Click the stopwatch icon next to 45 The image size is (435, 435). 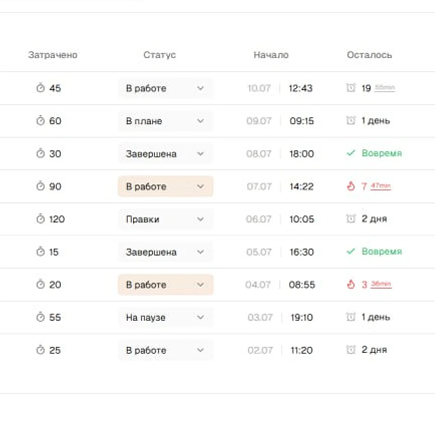click(x=40, y=88)
